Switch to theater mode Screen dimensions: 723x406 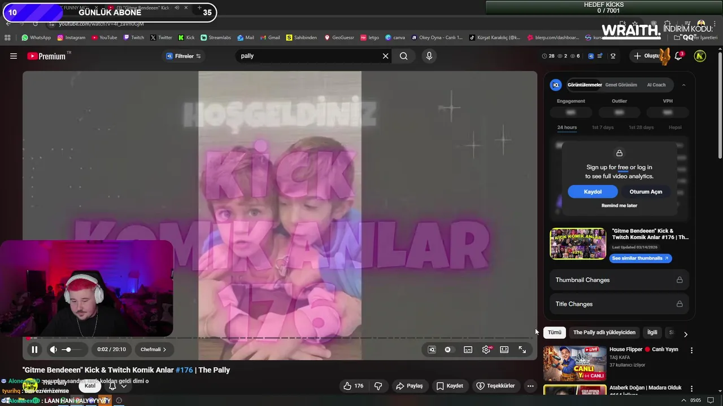(504, 350)
